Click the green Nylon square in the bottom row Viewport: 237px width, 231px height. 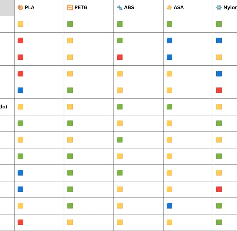tap(219, 222)
